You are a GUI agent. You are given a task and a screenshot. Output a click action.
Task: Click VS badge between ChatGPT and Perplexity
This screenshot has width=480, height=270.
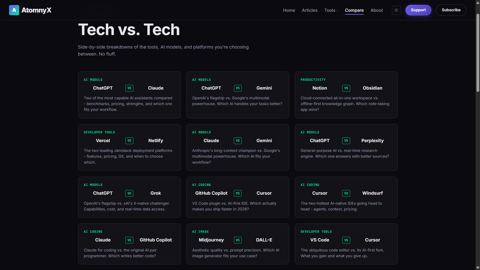346,141
